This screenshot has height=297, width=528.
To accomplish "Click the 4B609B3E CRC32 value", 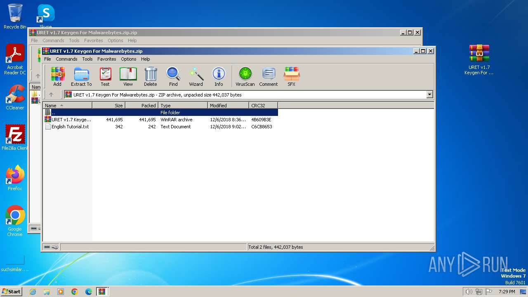I will coord(262,120).
